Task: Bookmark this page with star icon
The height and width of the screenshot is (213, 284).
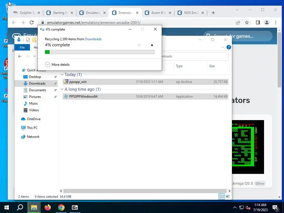Action: 247,22
